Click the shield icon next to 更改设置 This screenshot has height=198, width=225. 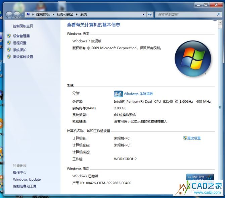point(185,138)
